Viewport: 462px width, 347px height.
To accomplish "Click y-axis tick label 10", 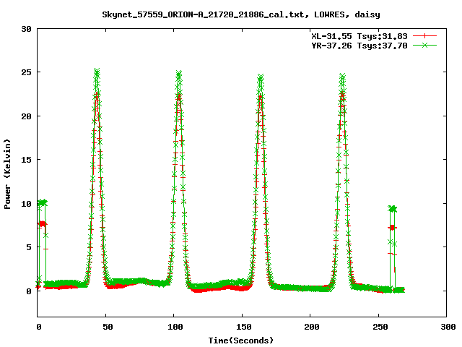I will [x=27, y=204].
